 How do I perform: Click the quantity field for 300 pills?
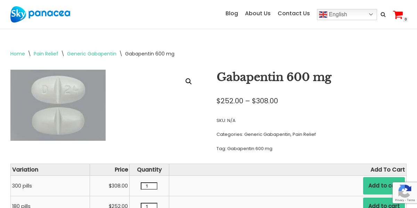(149, 186)
